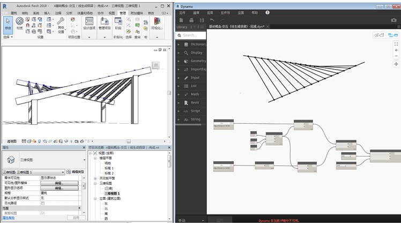Switch Dynamo to 3D background preview mode
The image size is (401, 225).
click(380, 35)
